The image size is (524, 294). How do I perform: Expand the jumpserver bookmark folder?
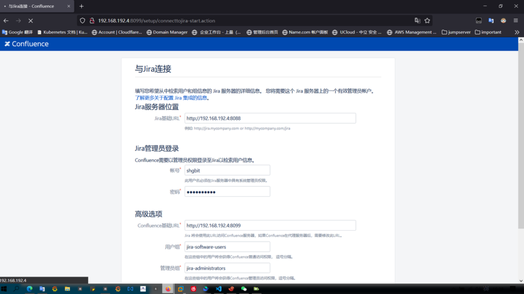[x=455, y=32]
